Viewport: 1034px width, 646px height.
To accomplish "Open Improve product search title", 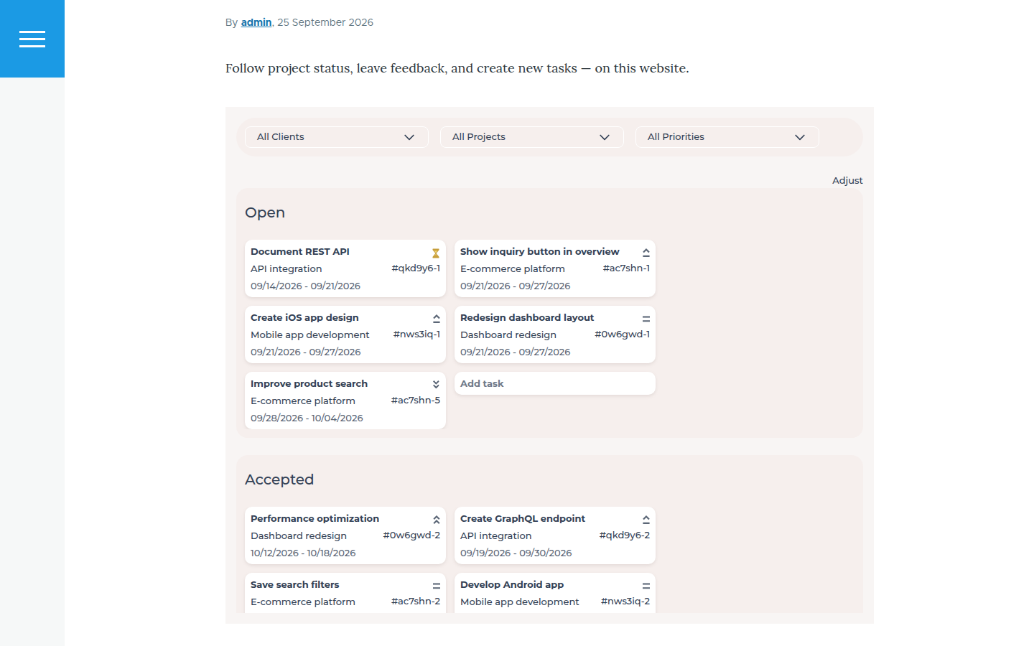I will (x=309, y=383).
